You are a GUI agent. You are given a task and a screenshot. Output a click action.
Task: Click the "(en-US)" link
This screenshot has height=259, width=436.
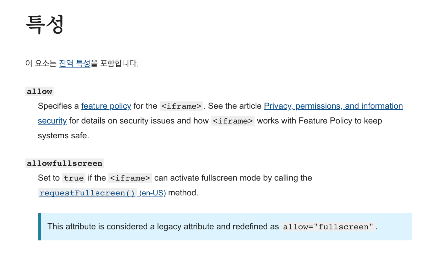152,193
